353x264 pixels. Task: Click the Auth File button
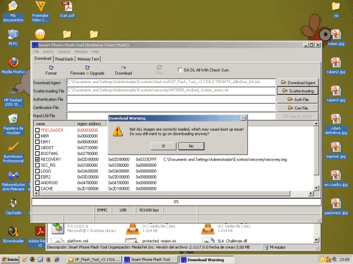298,100
